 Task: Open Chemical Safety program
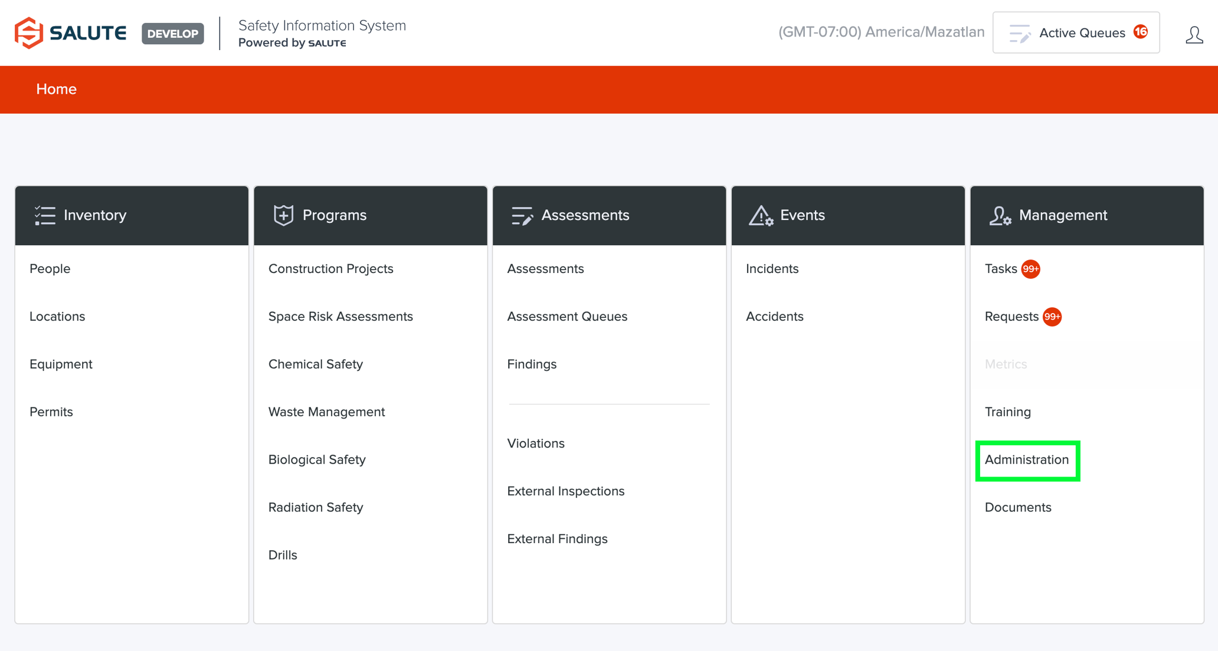(316, 364)
